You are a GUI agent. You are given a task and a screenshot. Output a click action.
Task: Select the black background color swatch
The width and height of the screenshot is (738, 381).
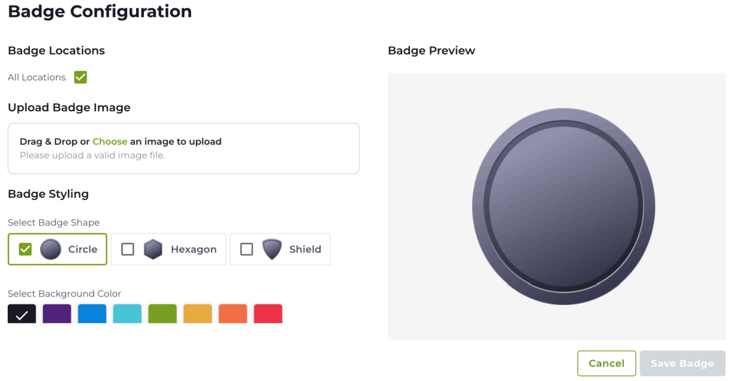[x=22, y=314]
